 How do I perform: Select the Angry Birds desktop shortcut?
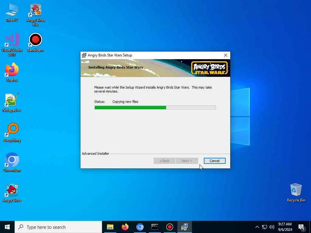click(12, 193)
